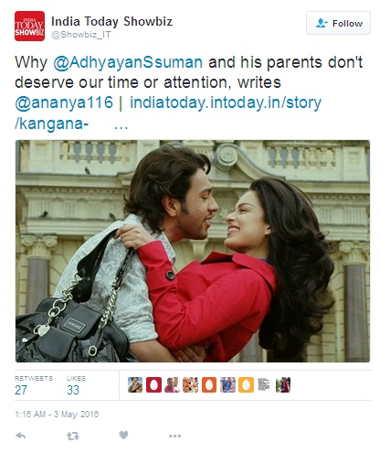Click the India Today Showbiz display name
This screenshot has width=390, height=453.
(x=111, y=21)
